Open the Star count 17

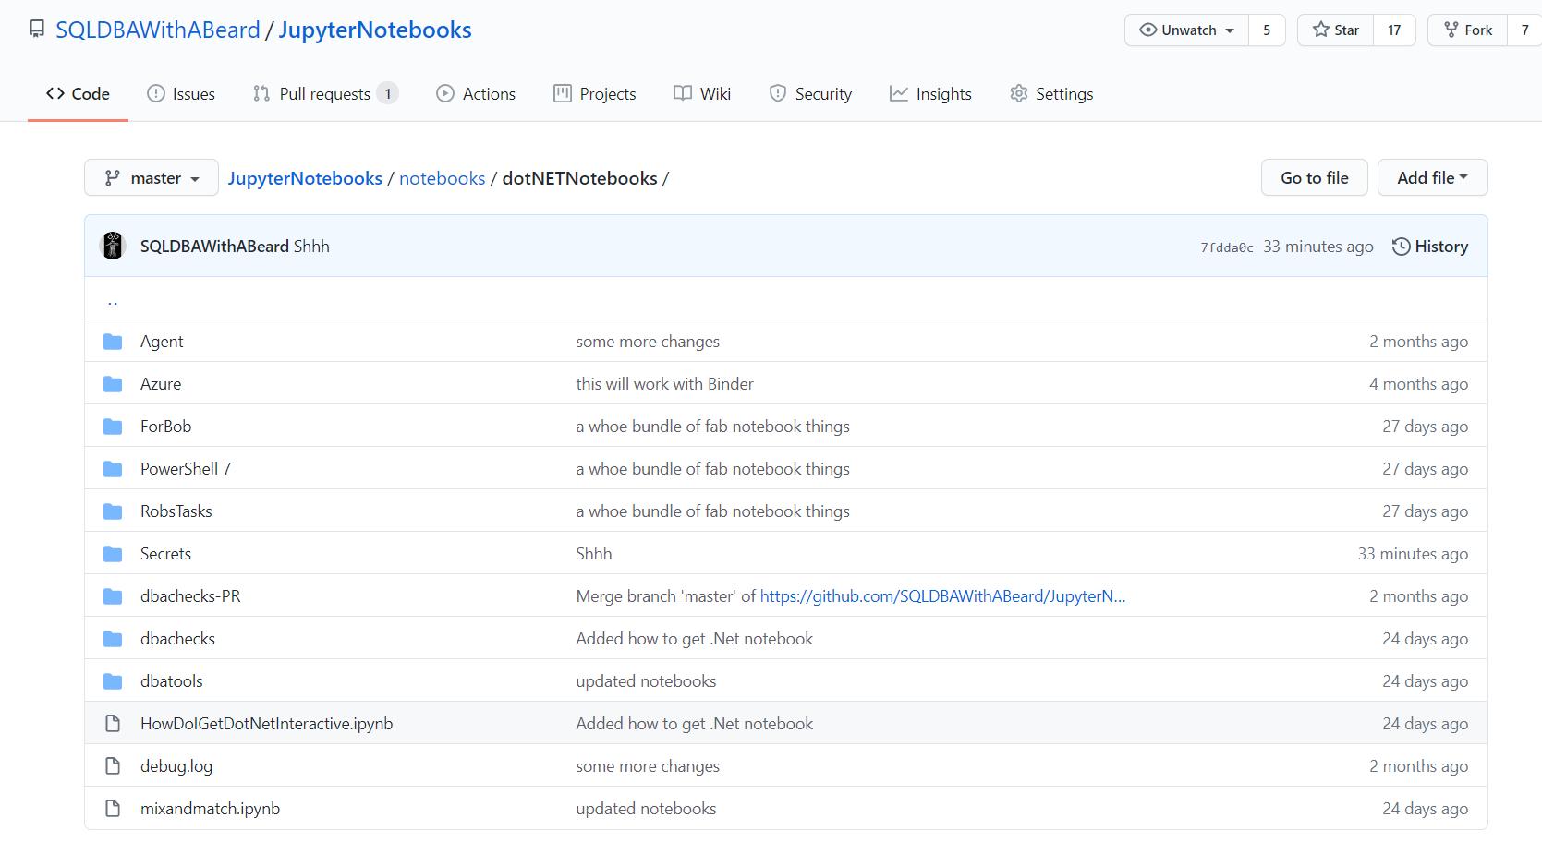tap(1394, 30)
